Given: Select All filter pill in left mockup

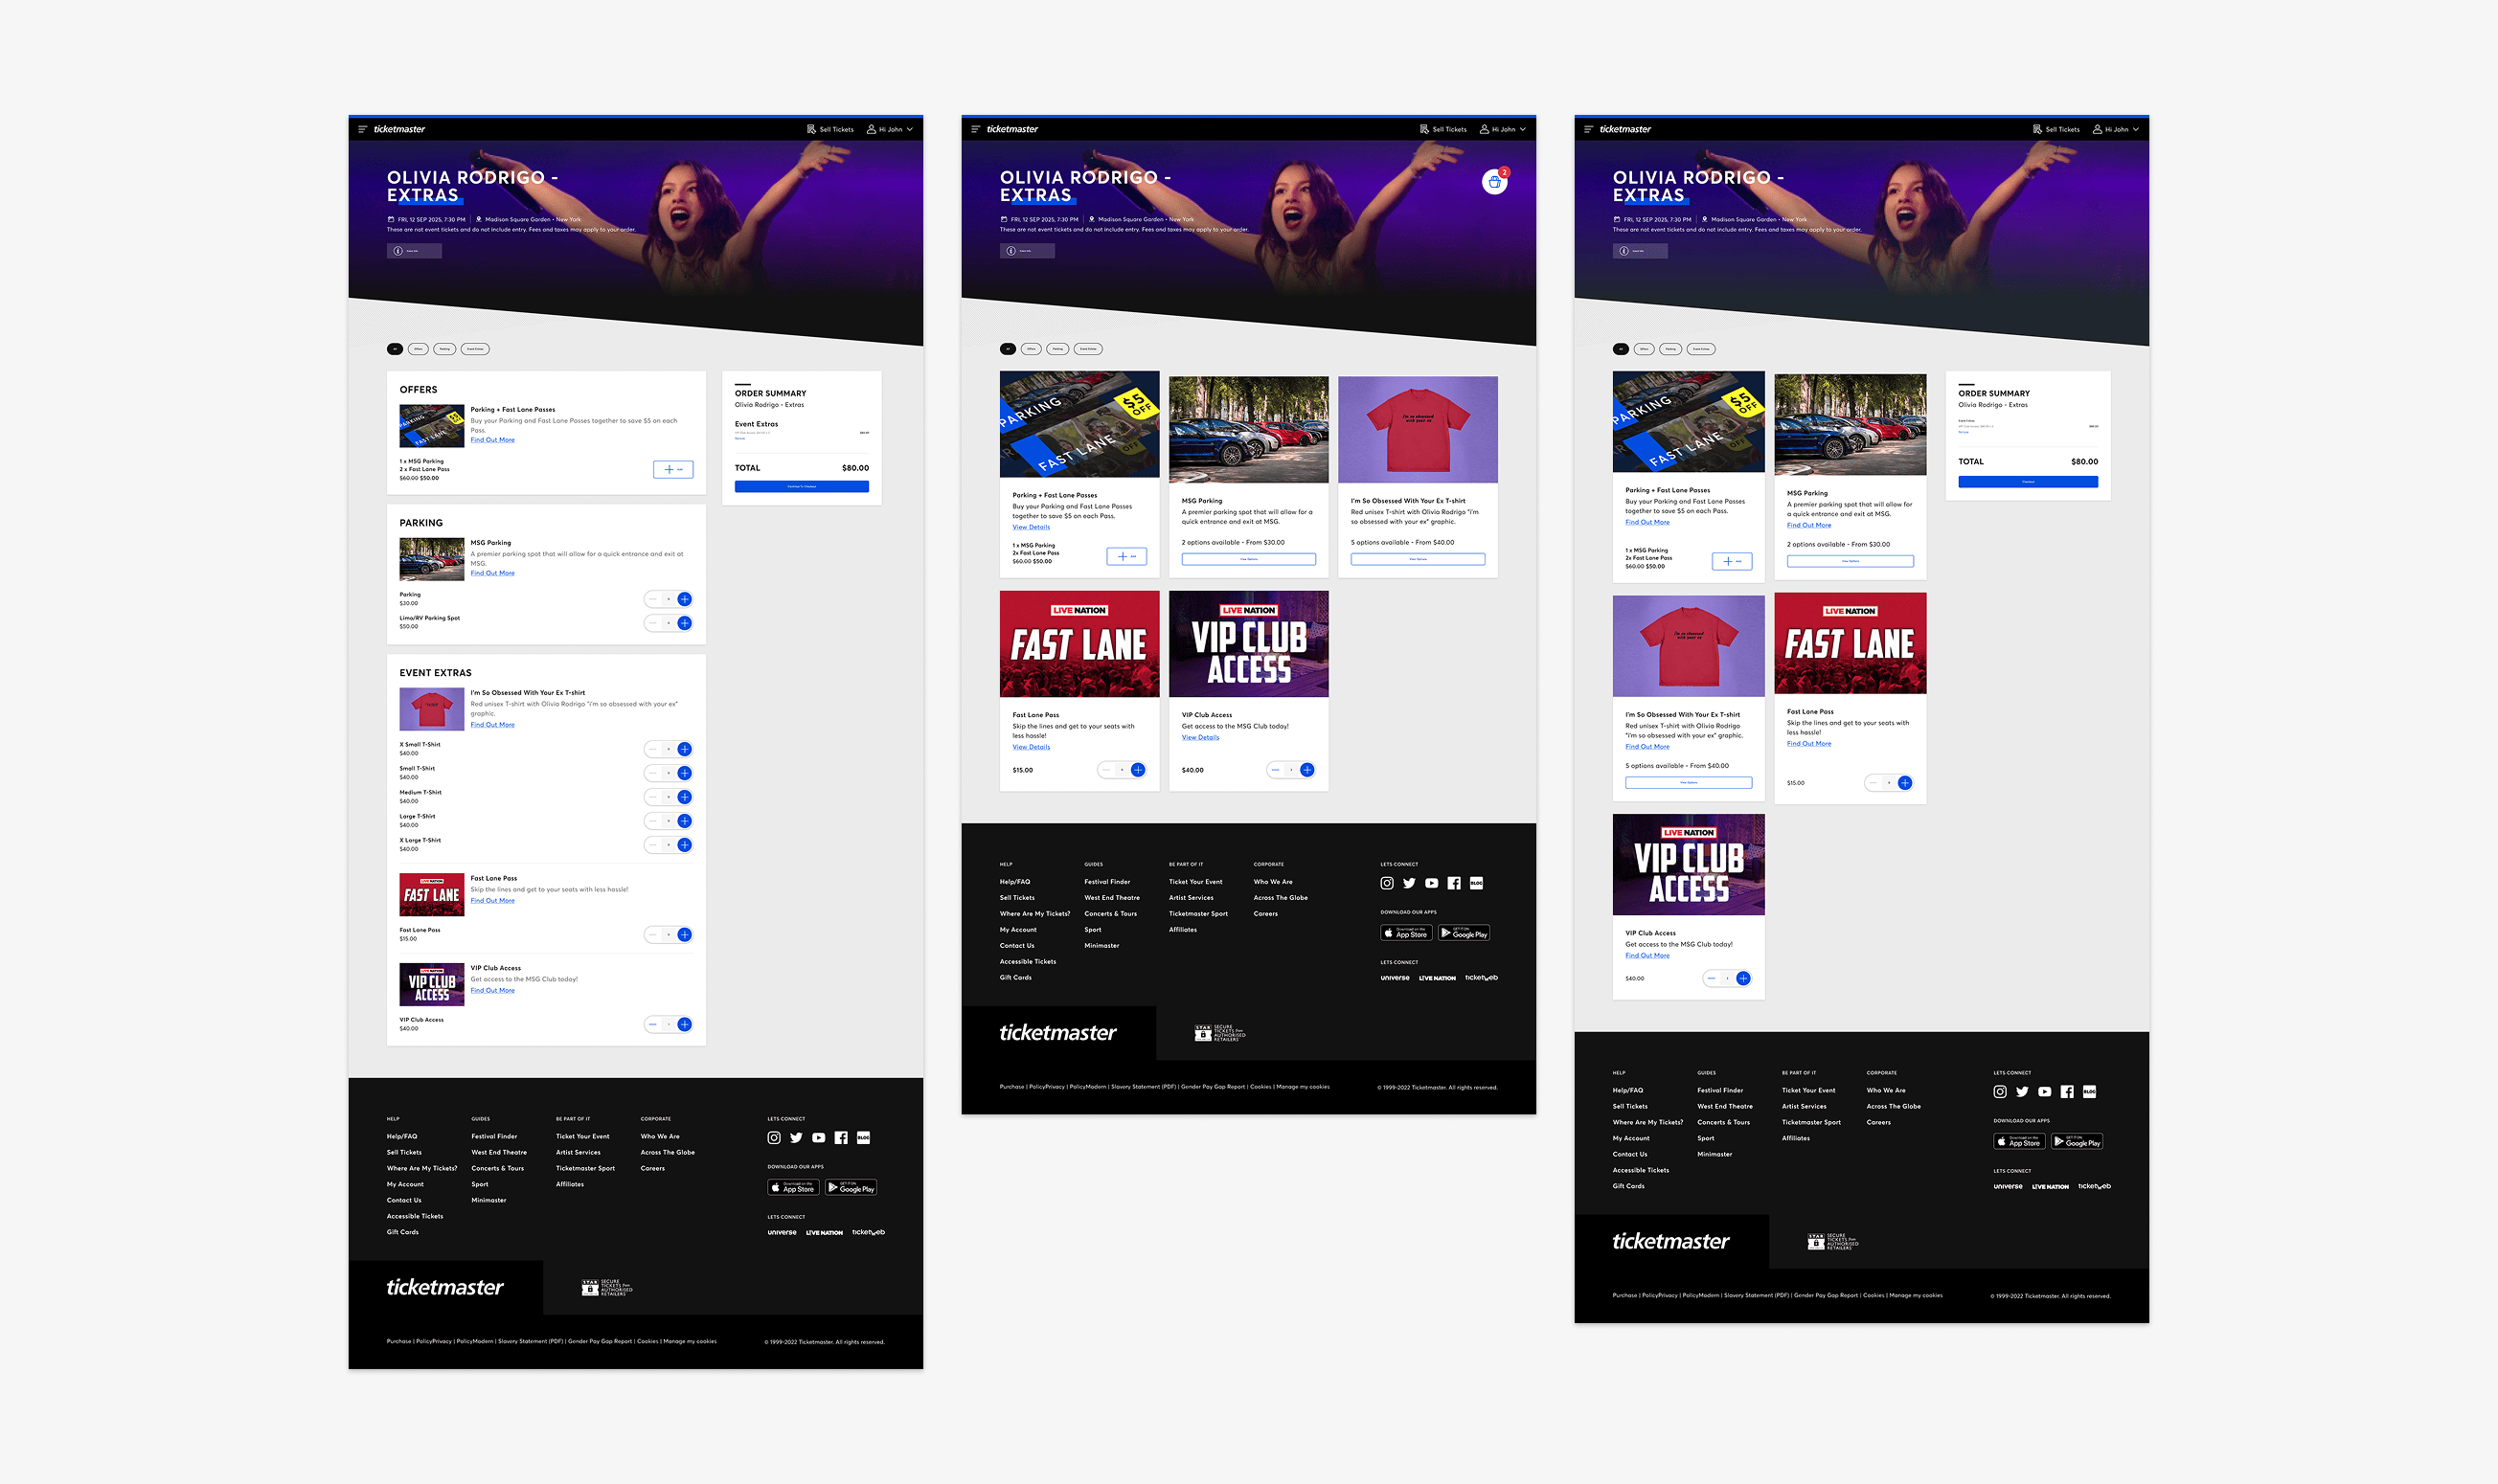Looking at the screenshot, I should click(396, 349).
